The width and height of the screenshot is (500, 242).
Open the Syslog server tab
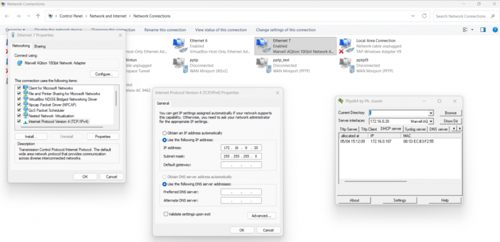pos(415,129)
